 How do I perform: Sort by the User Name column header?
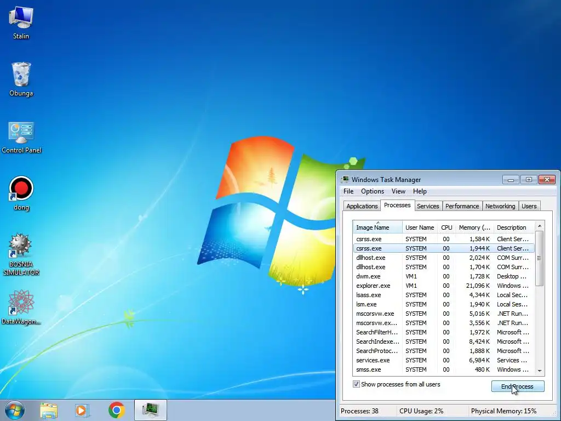pos(420,227)
